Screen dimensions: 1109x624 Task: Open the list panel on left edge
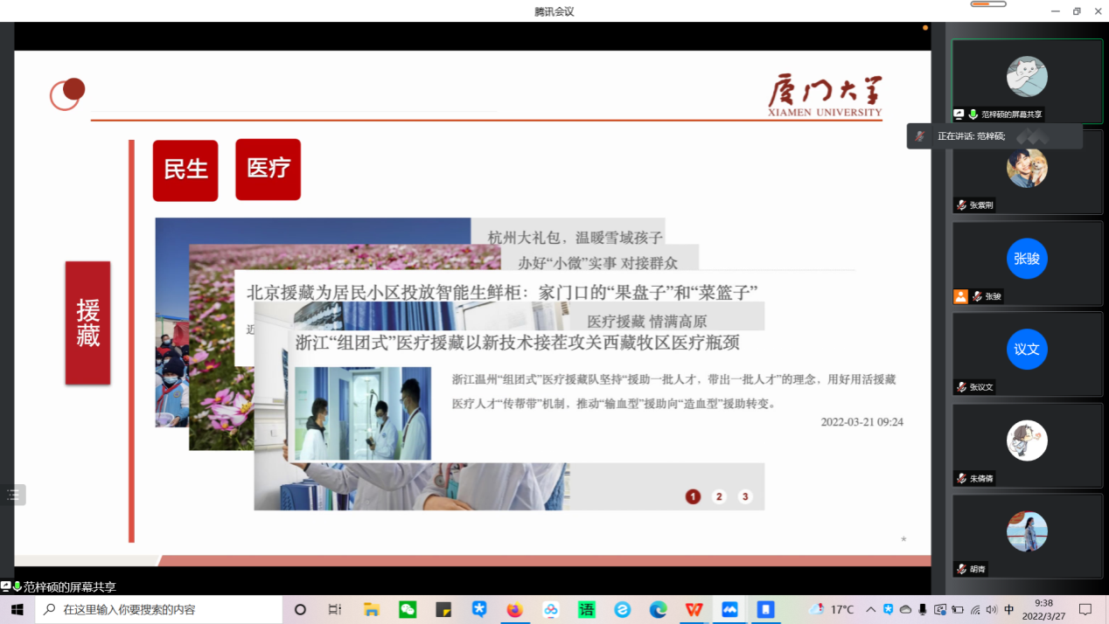click(x=13, y=495)
